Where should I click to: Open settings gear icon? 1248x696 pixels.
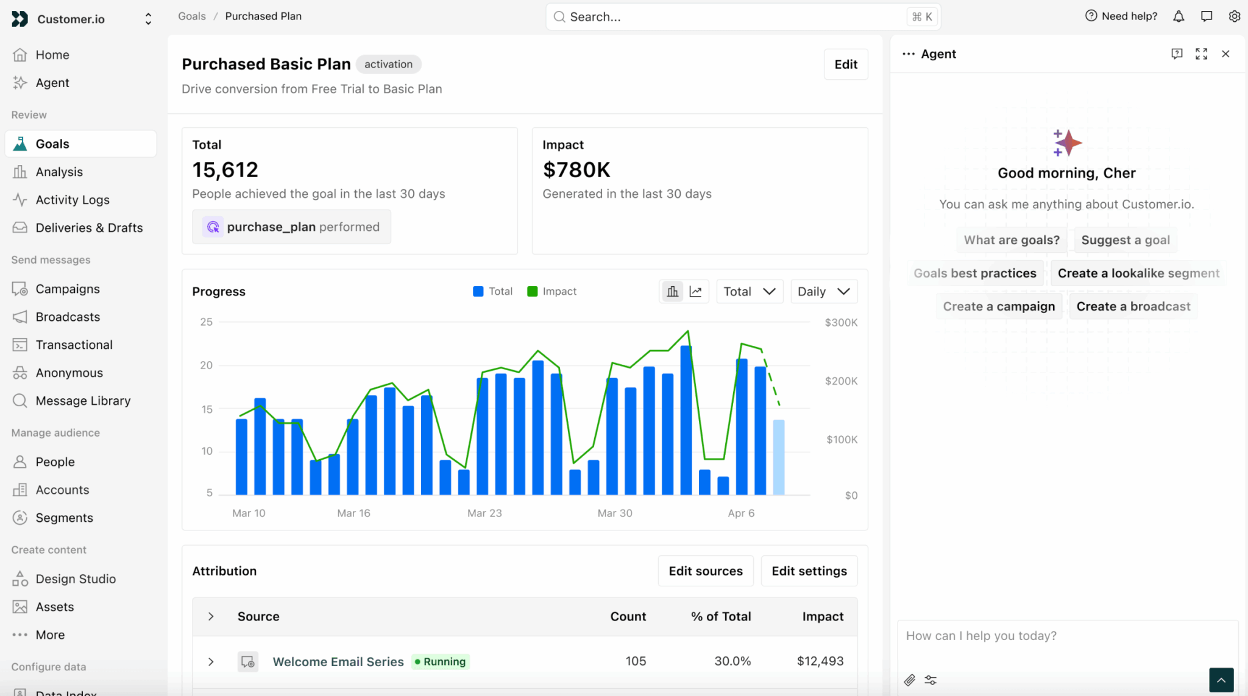coord(1234,16)
